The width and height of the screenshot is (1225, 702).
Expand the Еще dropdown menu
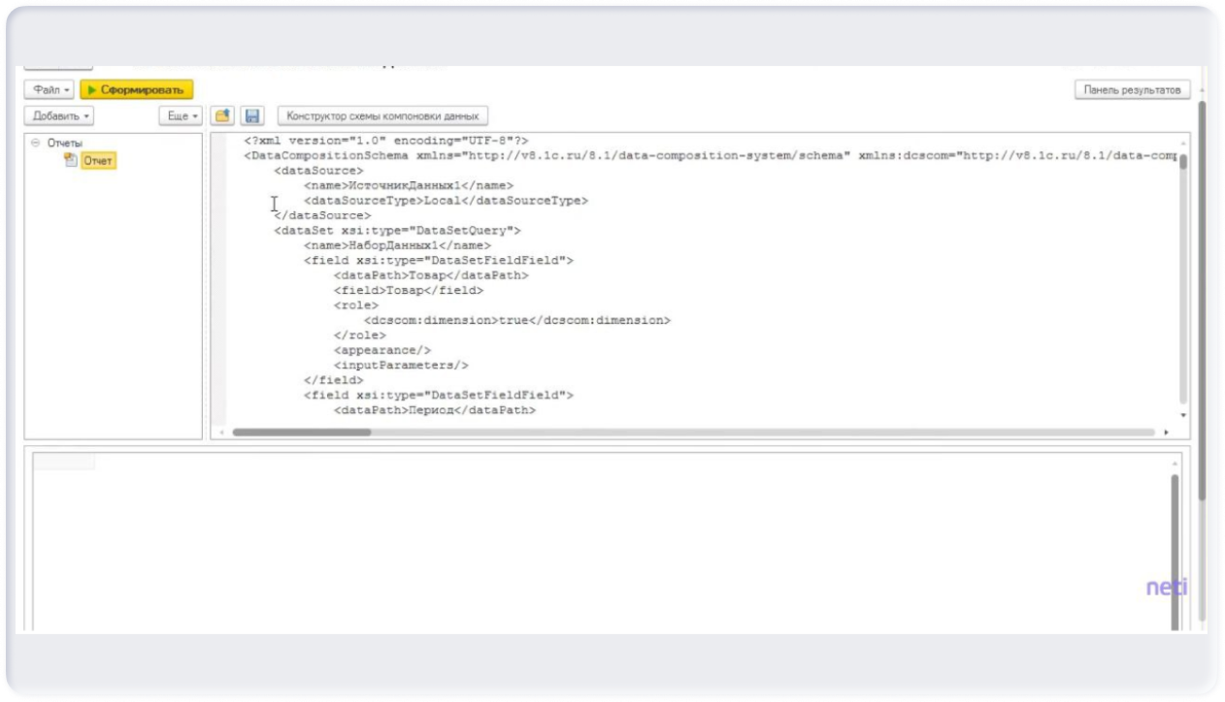pyautogui.click(x=181, y=116)
